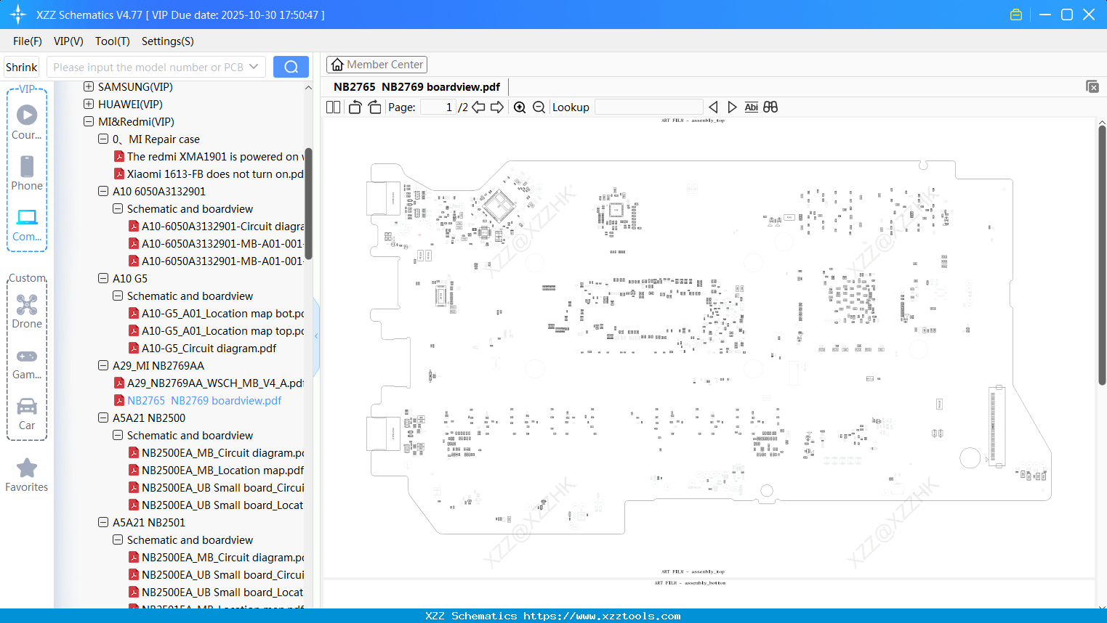1107x623 pixels.
Task: Select the NB2765 NB2769 boardview.pdf tab
Action: (416, 87)
